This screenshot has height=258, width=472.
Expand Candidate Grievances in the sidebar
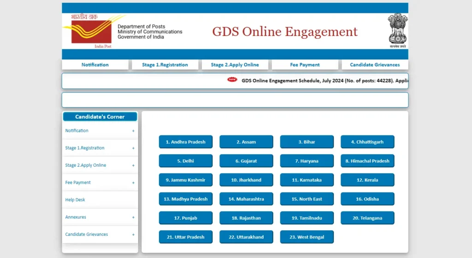(133, 235)
